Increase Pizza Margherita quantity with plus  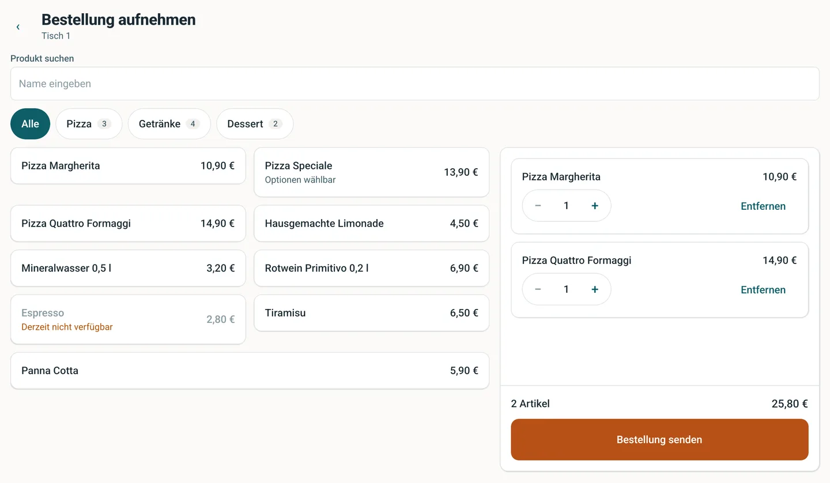(x=595, y=206)
